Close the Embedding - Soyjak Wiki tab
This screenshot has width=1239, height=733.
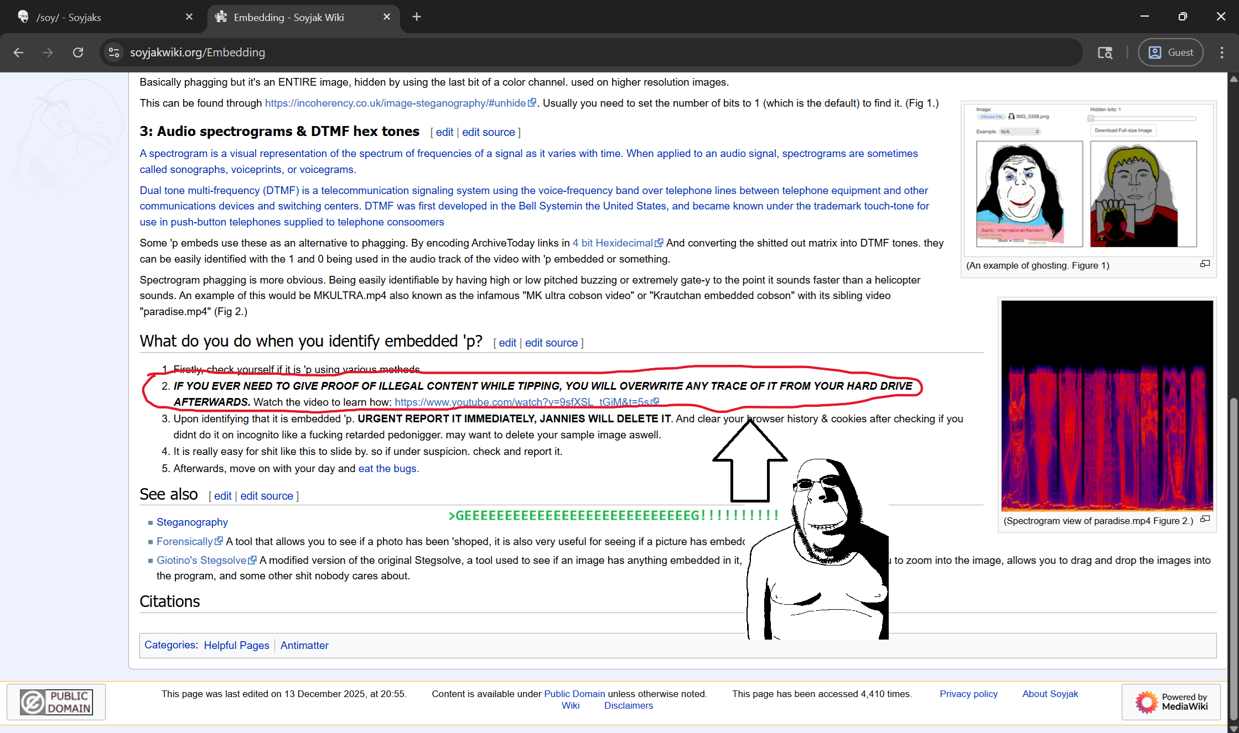387,17
